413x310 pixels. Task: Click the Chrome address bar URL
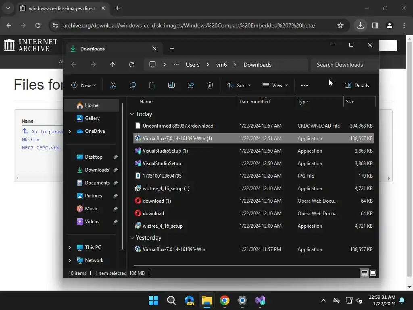coord(189,25)
